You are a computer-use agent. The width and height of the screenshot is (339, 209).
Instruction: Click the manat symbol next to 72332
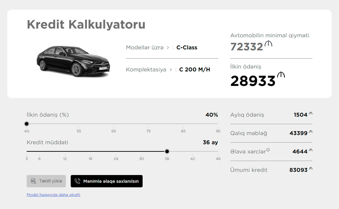point(268,43)
